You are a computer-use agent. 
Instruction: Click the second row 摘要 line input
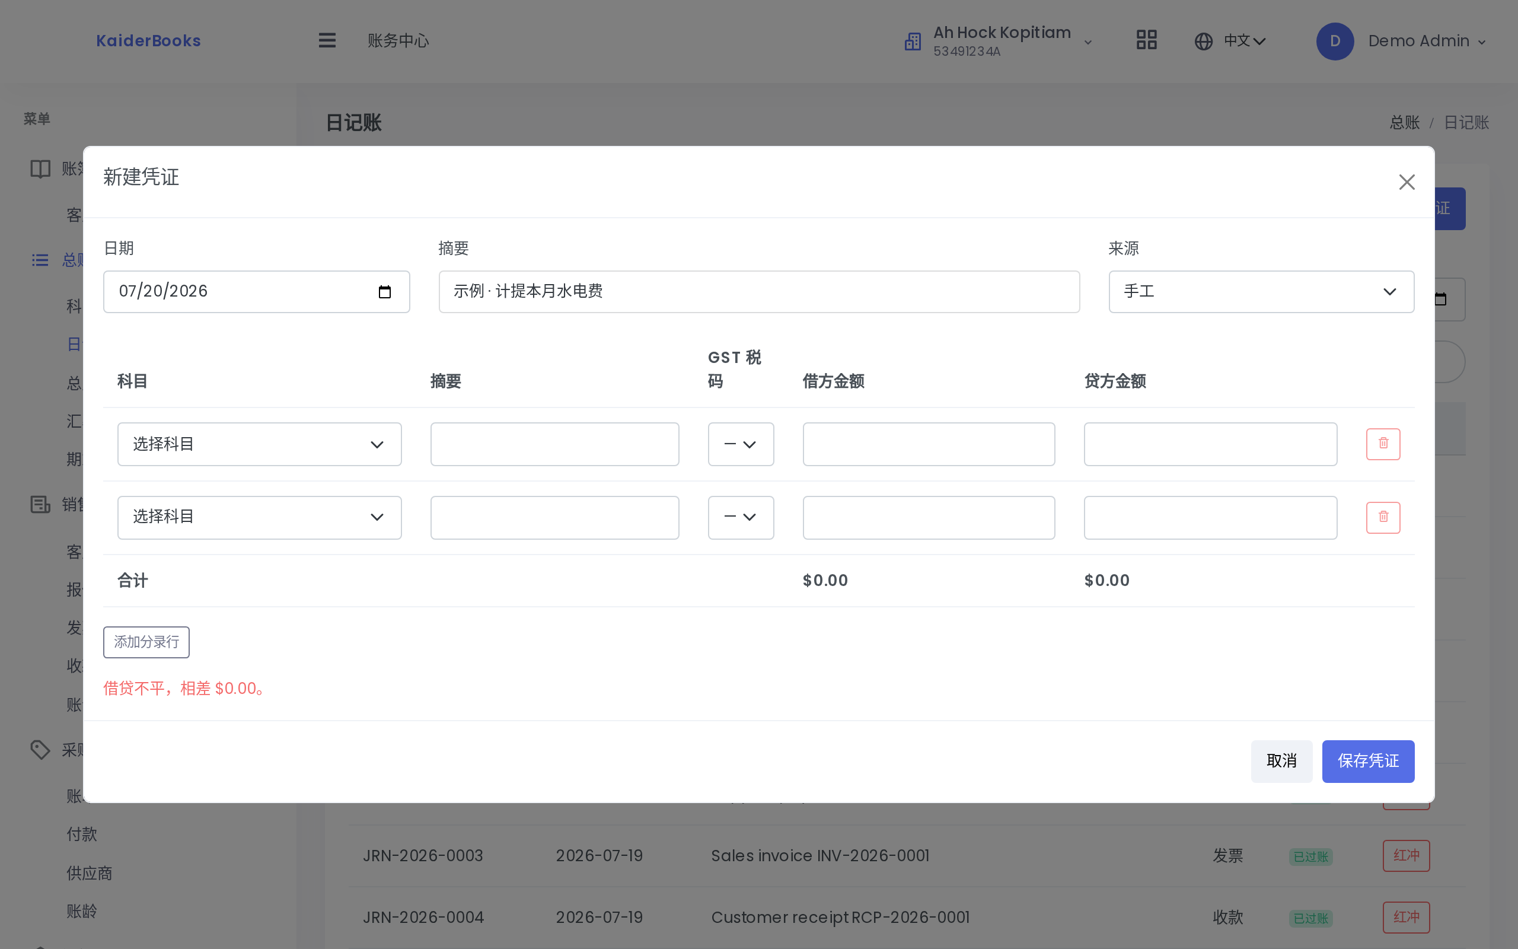554,517
